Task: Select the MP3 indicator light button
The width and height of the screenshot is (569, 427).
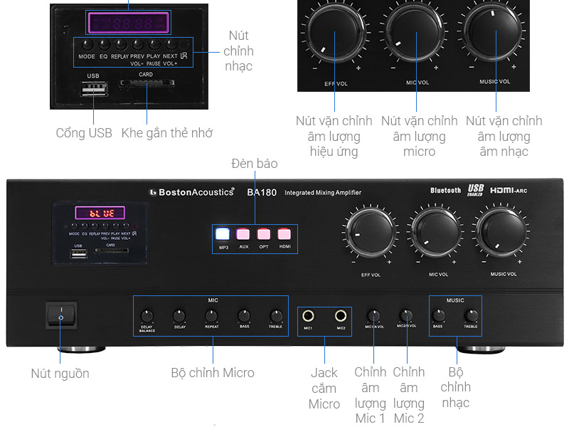Action: (x=223, y=234)
